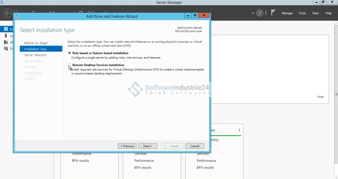
Task: Refresh the Server Manager dashboard
Action: 260,13
